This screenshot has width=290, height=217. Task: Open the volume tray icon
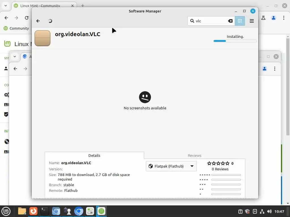(269, 211)
